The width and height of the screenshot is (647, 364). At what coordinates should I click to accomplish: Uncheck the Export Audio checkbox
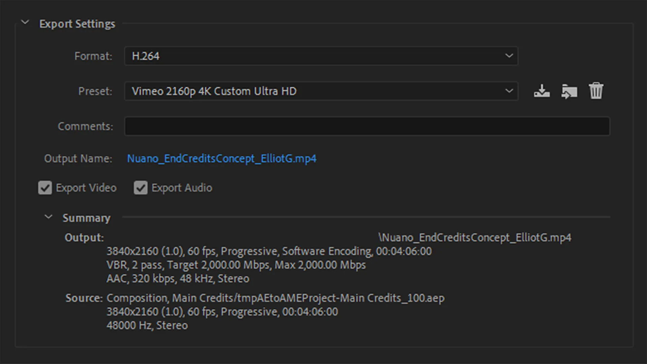pyautogui.click(x=141, y=188)
